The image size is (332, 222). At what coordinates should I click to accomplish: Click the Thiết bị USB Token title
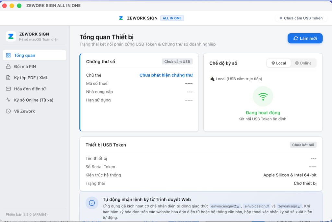pyautogui.click(x=106, y=145)
